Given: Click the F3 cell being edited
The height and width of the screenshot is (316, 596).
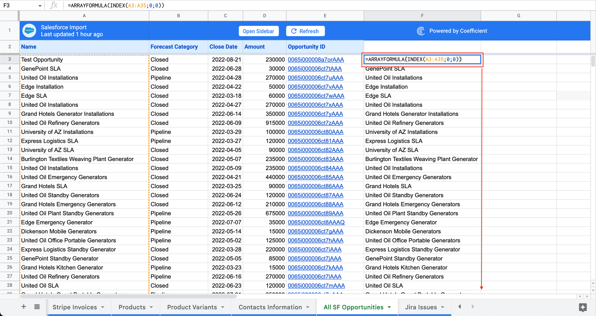Looking at the screenshot, I should (x=422, y=59).
